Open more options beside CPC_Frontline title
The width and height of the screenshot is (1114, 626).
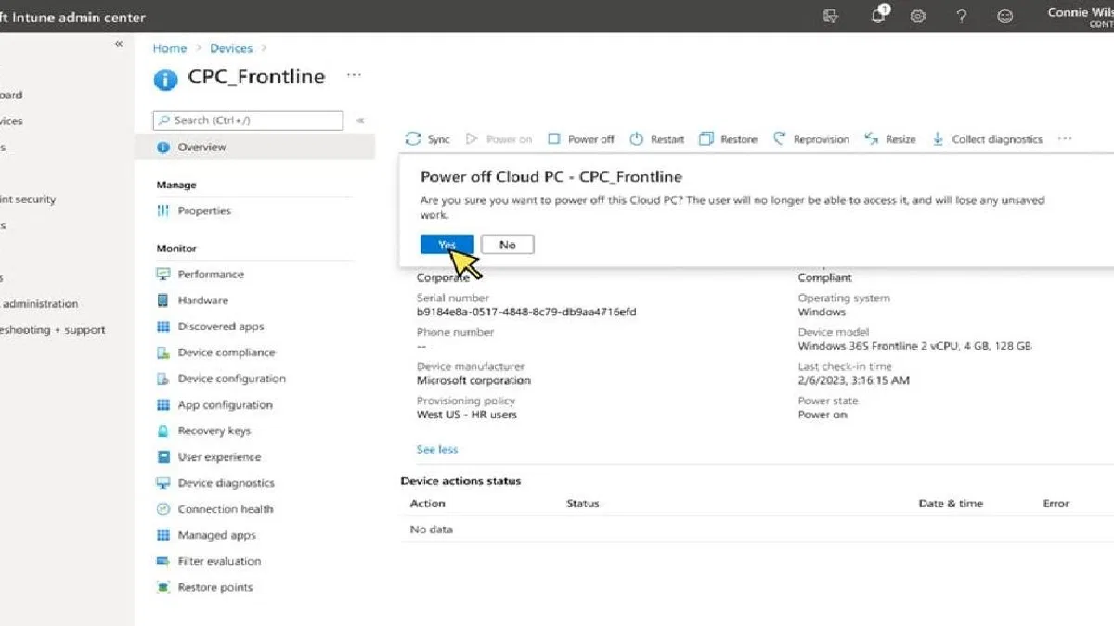354,75
